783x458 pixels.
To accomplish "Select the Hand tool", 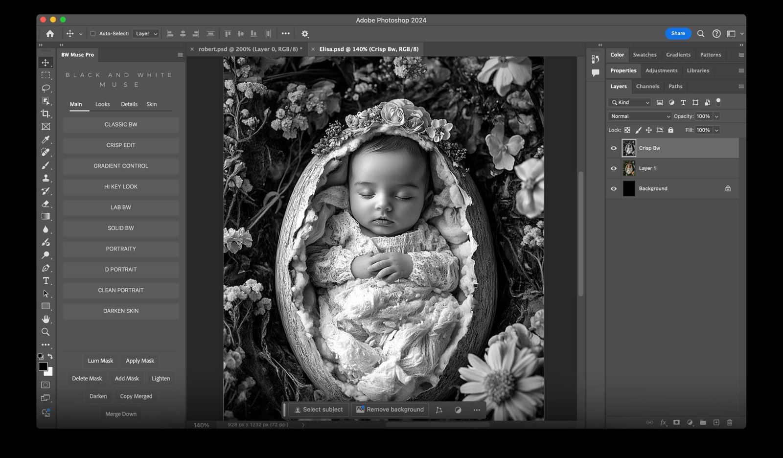I will (46, 319).
